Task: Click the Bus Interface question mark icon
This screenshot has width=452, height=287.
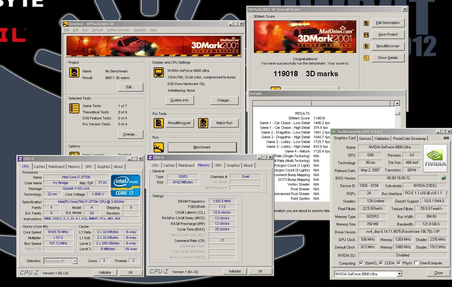Action: [x=446, y=193]
